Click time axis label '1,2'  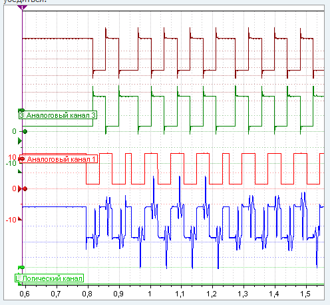coord(212,294)
